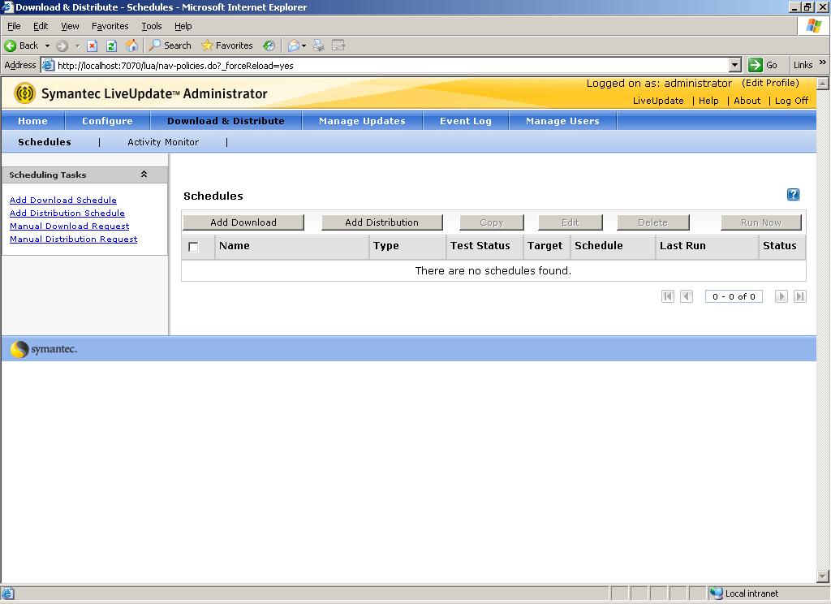
Task: Click the blue help question mark icon
Action: 793,195
